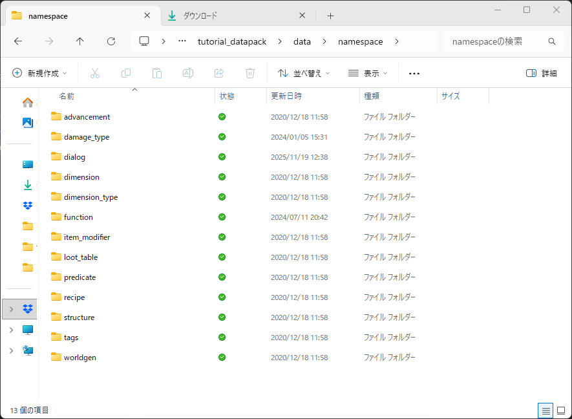Delete selection using the trash icon
The width and height of the screenshot is (572, 419).
[250, 73]
